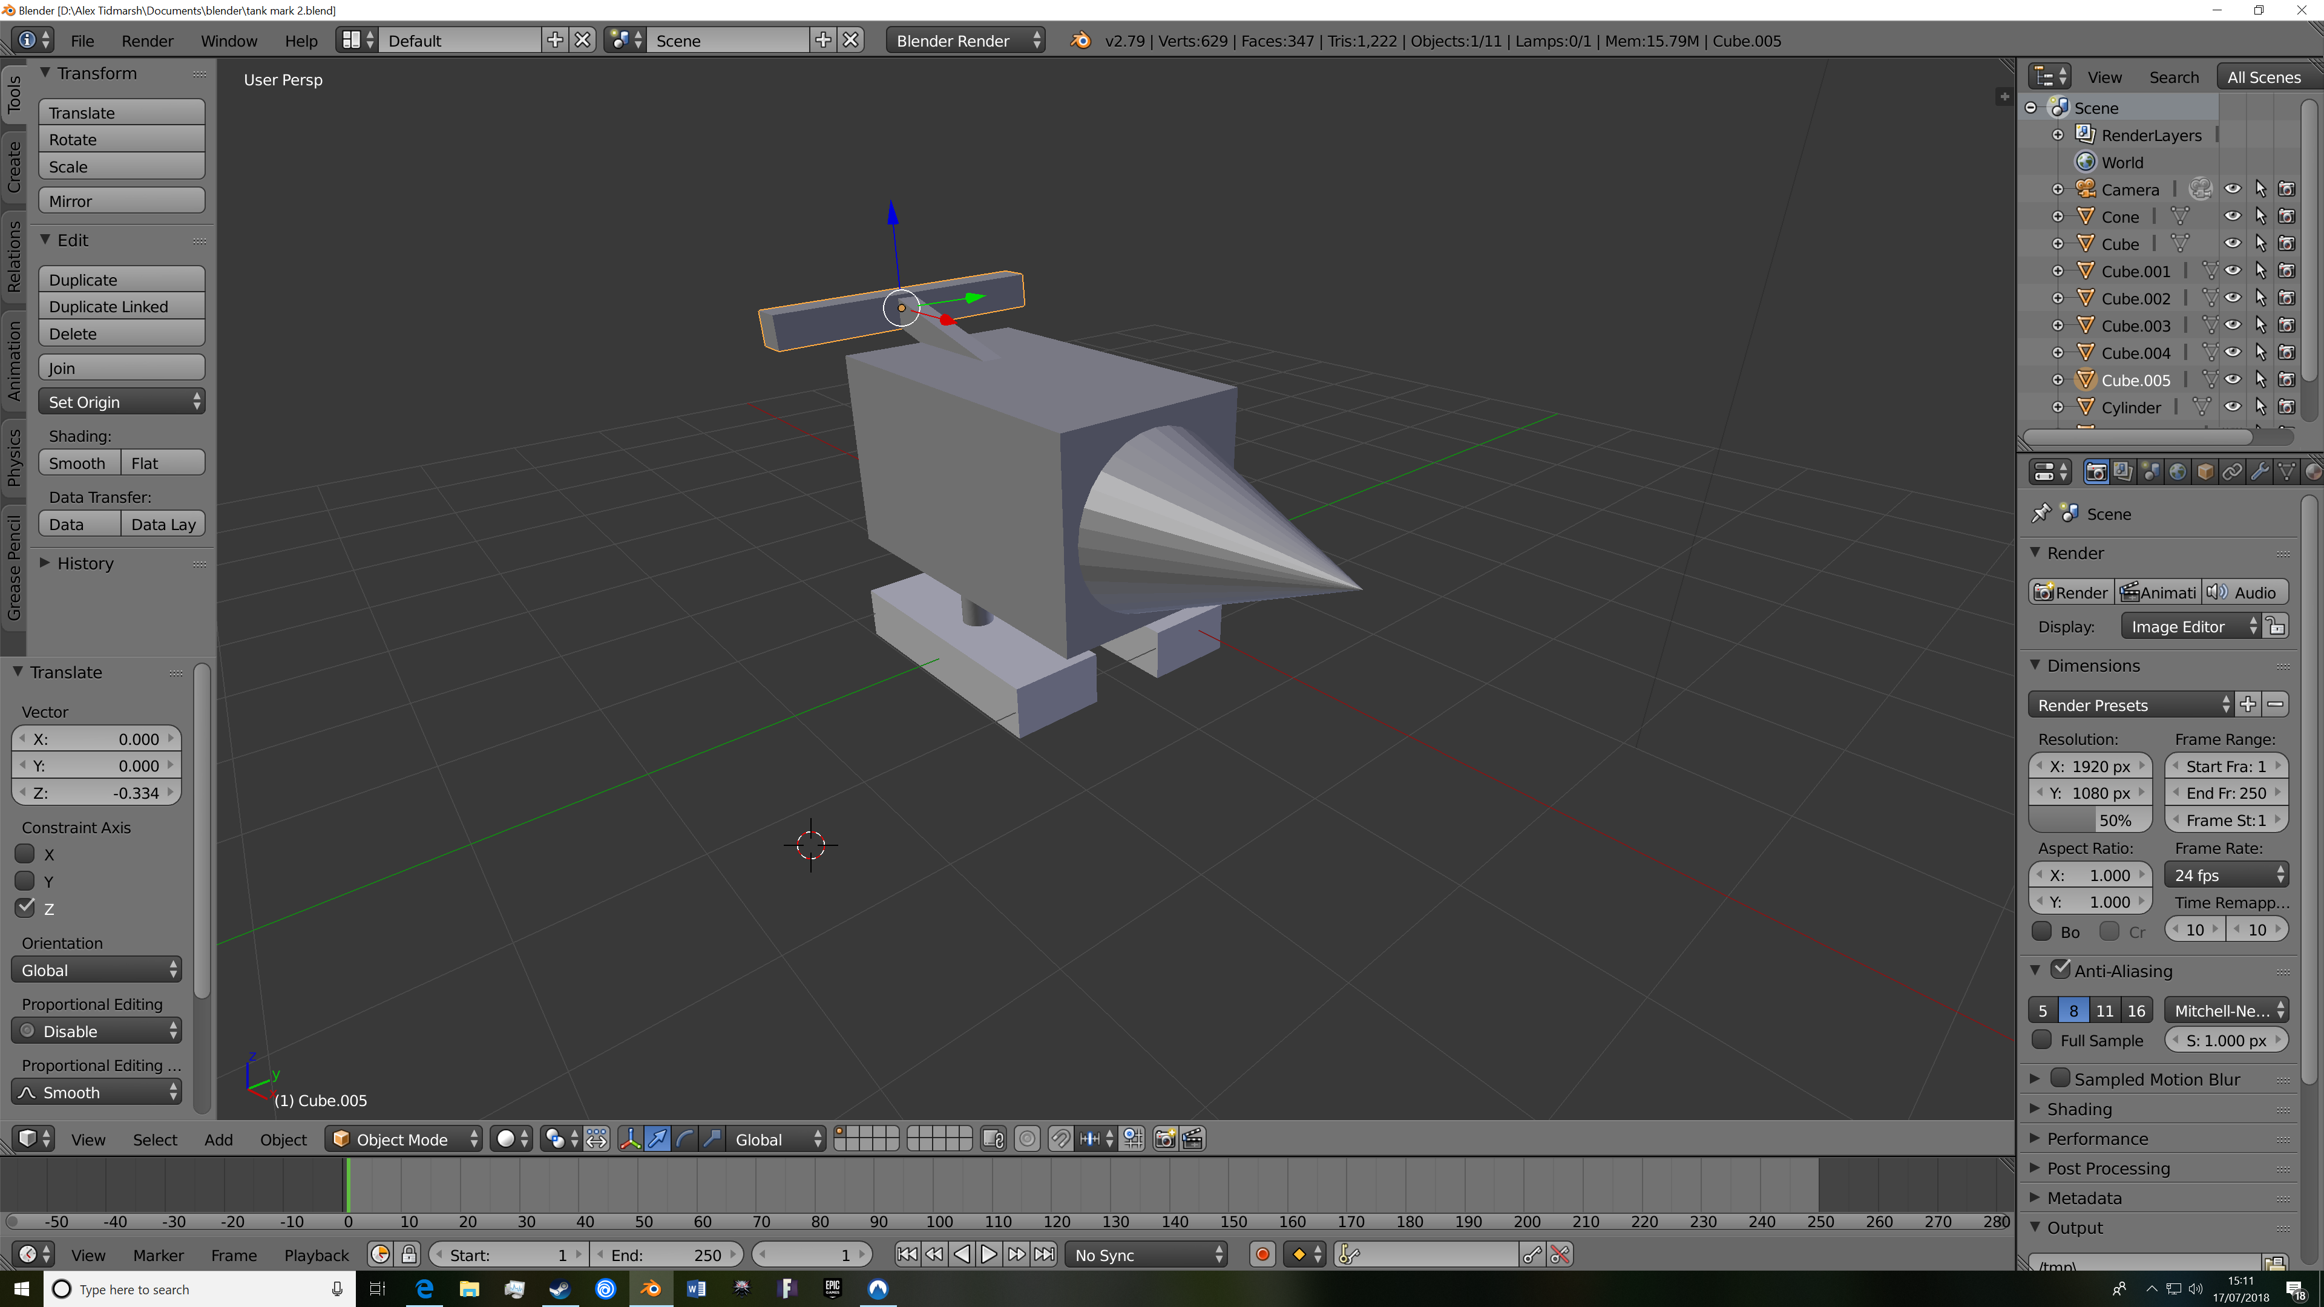Click the Duplicate Linked button
This screenshot has height=1307, width=2324.
[x=122, y=307]
